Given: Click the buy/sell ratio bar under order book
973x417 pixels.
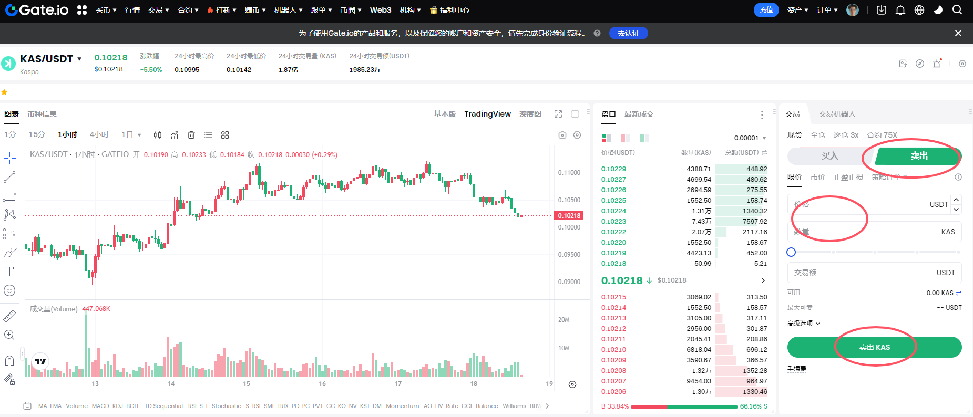Looking at the screenshot, I should coord(684,406).
